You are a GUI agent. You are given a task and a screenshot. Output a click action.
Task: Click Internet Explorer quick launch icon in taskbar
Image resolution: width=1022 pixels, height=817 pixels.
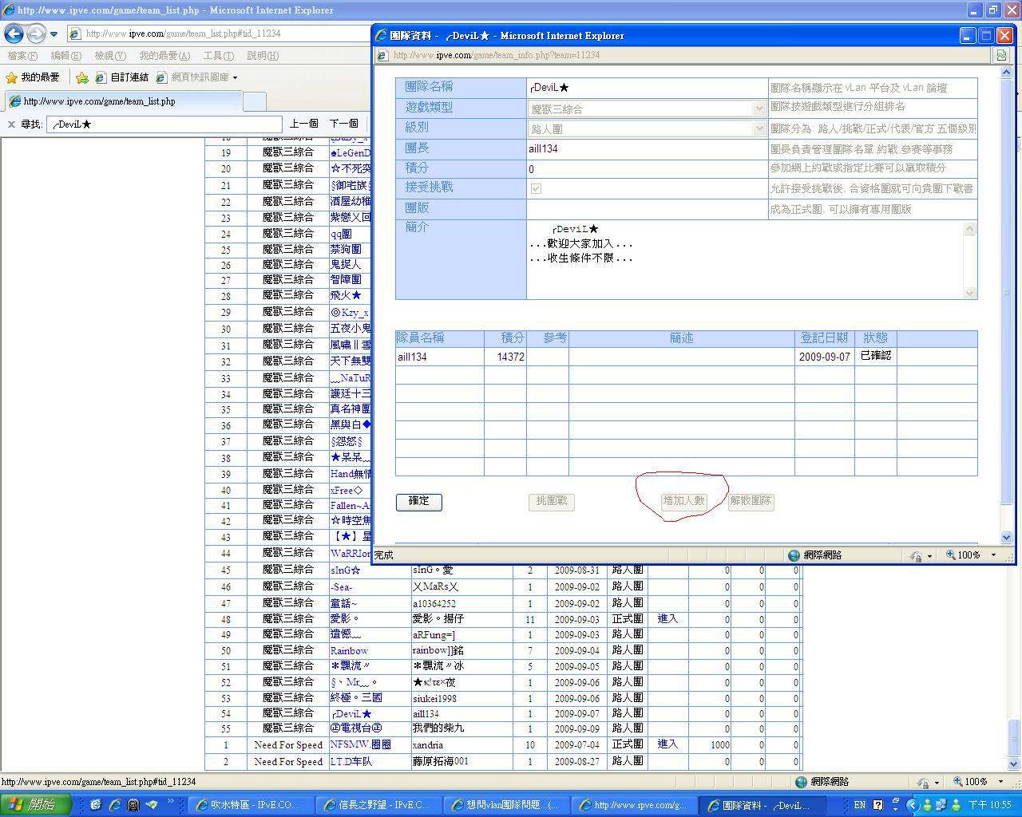click(114, 805)
